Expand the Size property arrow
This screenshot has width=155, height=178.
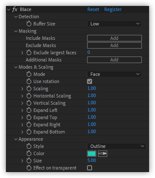click(22, 161)
